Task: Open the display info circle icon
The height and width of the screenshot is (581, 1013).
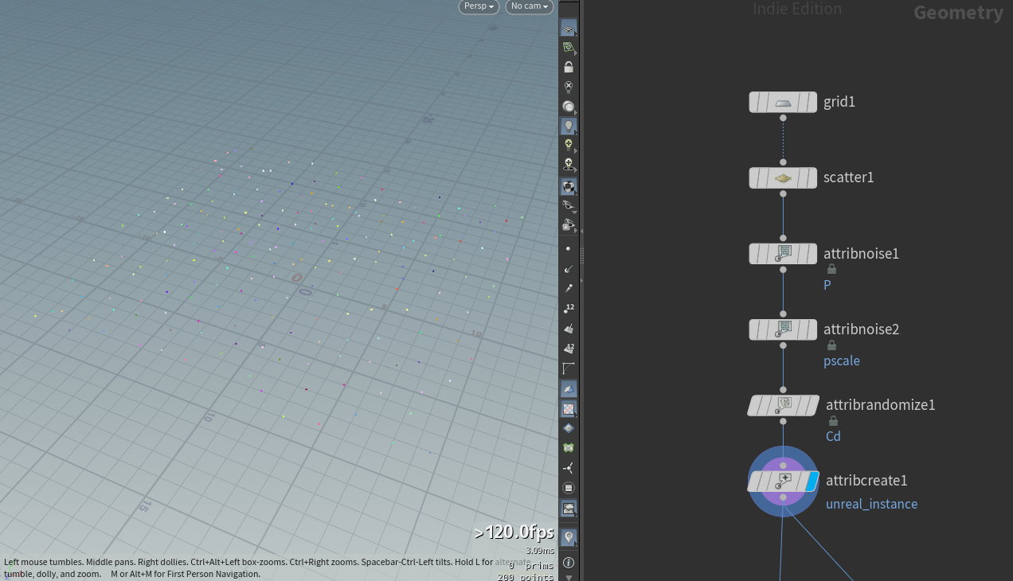Action: [569, 562]
